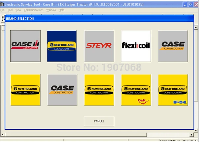Click the horizontal scrollbar right arrow
The image size is (199, 142).
(x=192, y=134)
